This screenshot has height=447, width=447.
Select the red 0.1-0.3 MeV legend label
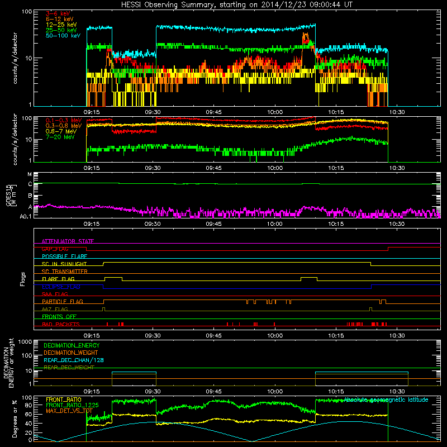[x=64, y=120]
